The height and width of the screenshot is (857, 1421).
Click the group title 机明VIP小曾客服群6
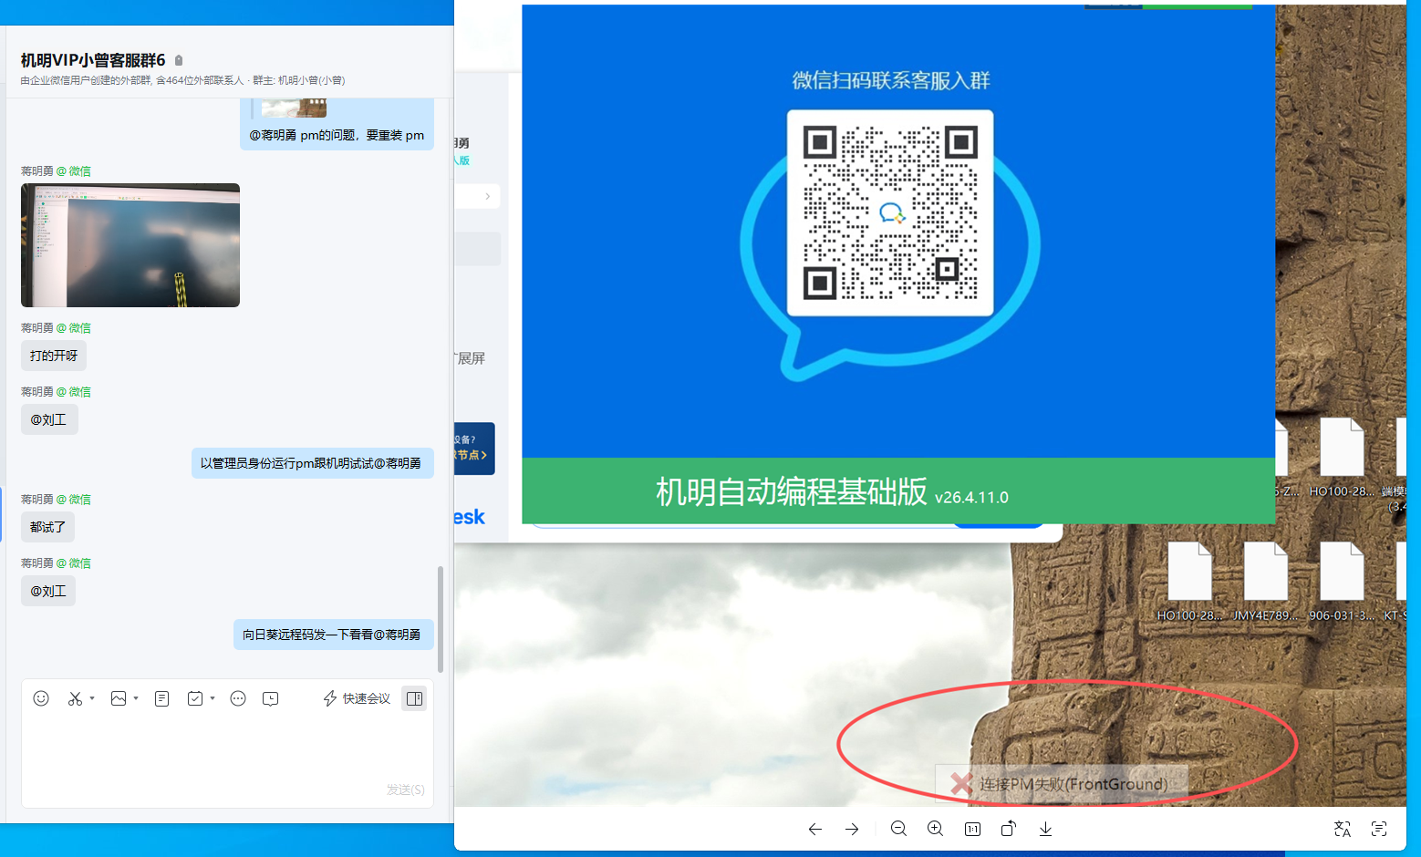pyautogui.click(x=93, y=60)
